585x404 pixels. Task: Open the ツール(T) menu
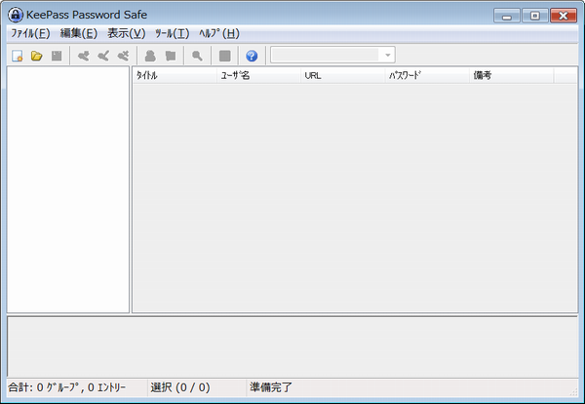click(x=172, y=33)
